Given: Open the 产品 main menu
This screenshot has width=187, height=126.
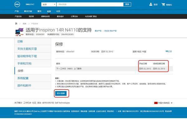Looking at the screenshot, I should pyautogui.click(x=17, y=11).
